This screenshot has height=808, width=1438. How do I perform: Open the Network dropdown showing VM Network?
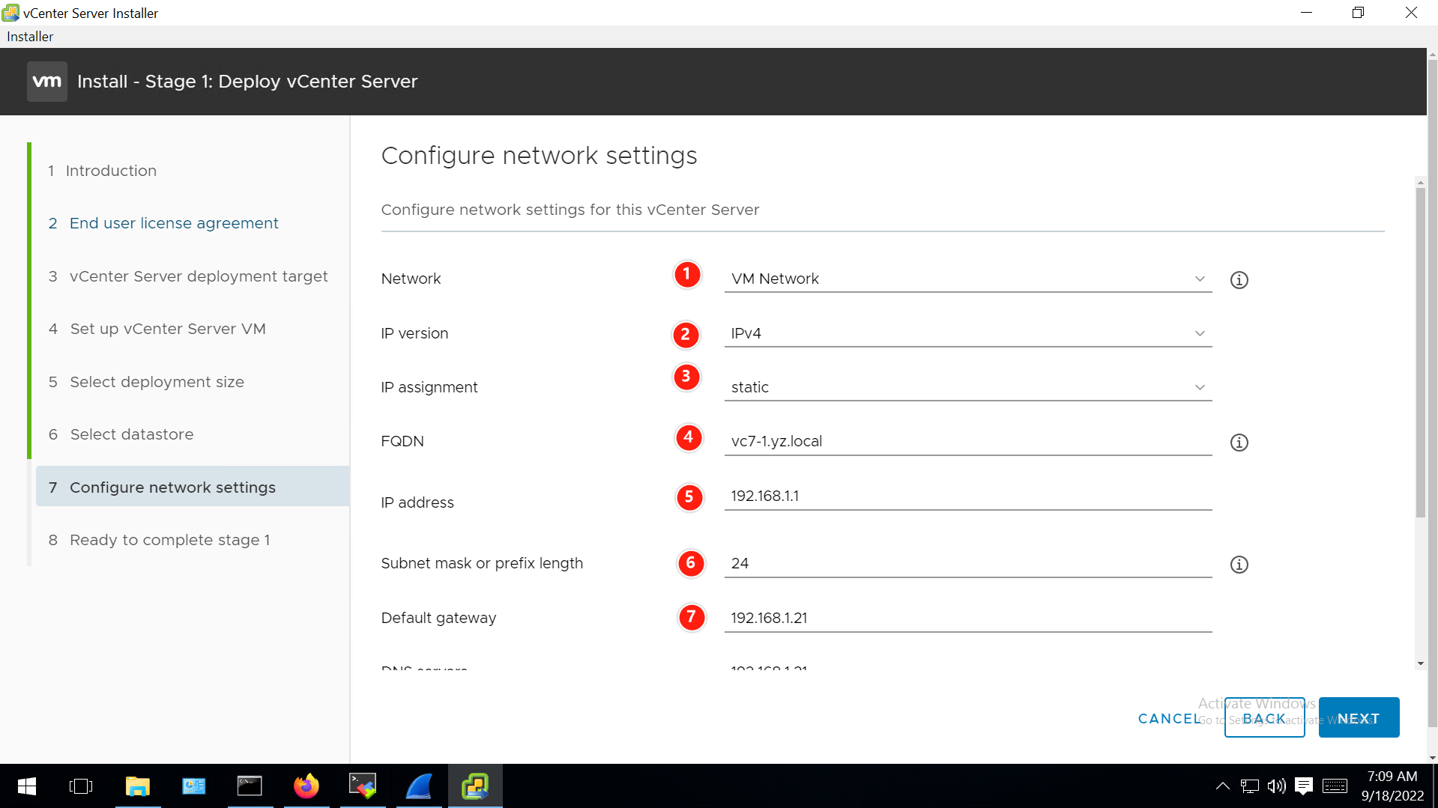coord(968,279)
